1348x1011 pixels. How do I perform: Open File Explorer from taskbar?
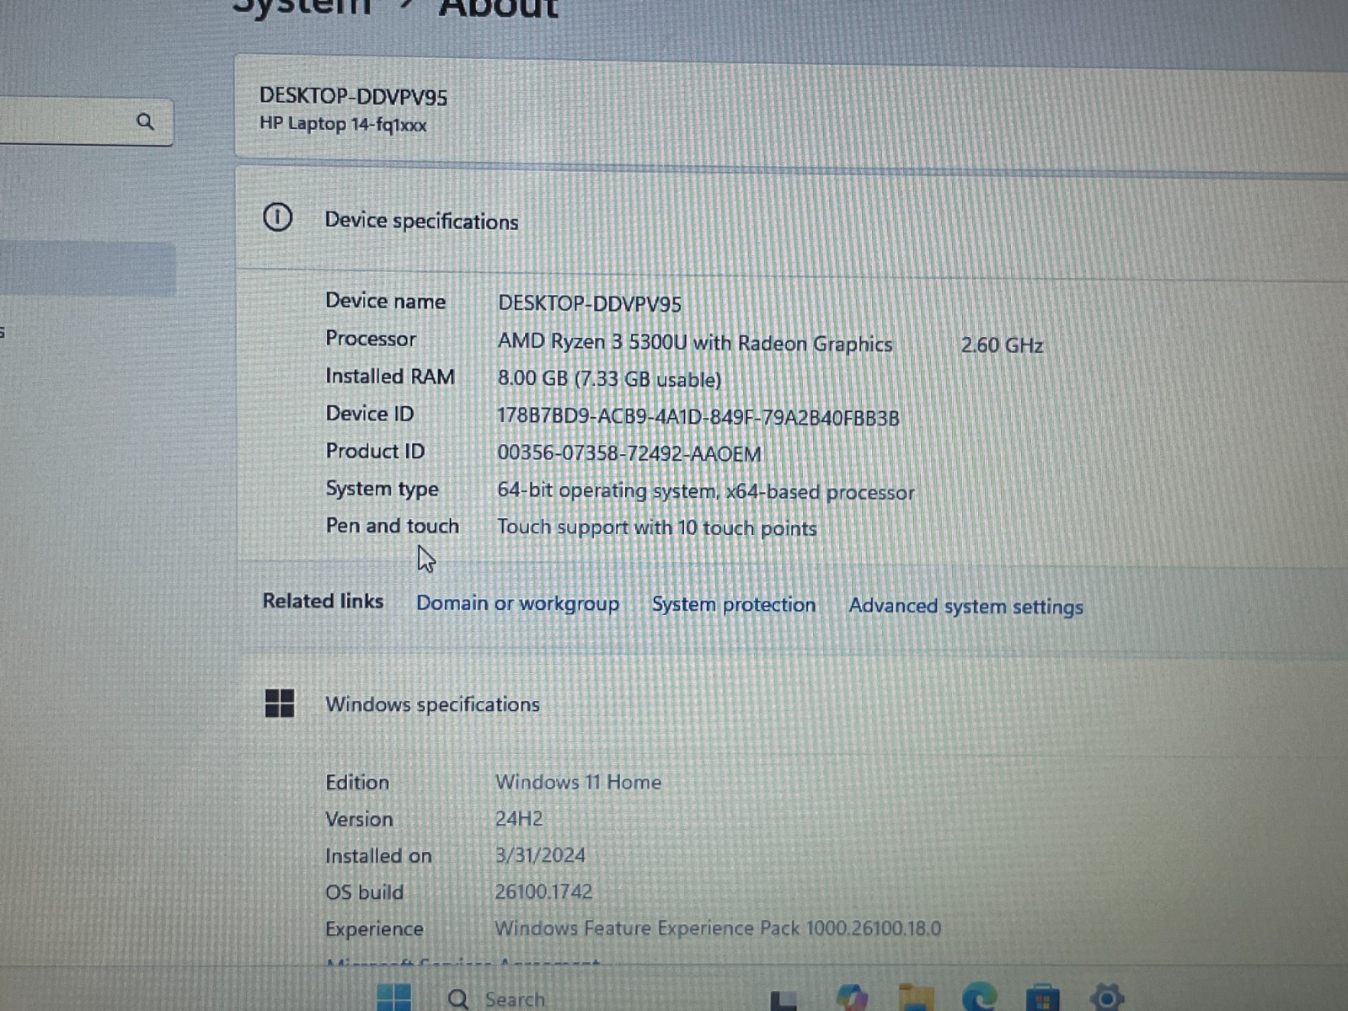coord(917,998)
